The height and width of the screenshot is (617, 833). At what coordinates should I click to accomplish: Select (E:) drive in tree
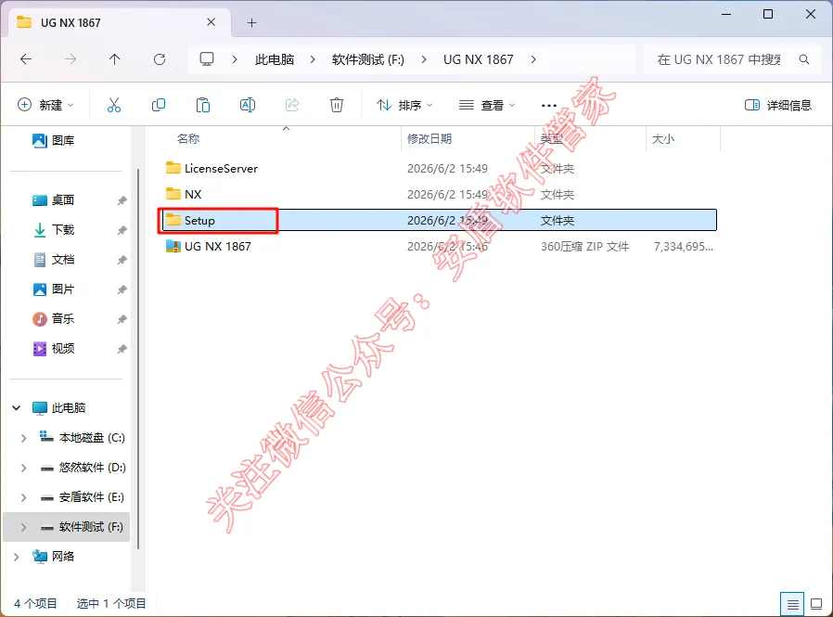pyautogui.click(x=92, y=497)
